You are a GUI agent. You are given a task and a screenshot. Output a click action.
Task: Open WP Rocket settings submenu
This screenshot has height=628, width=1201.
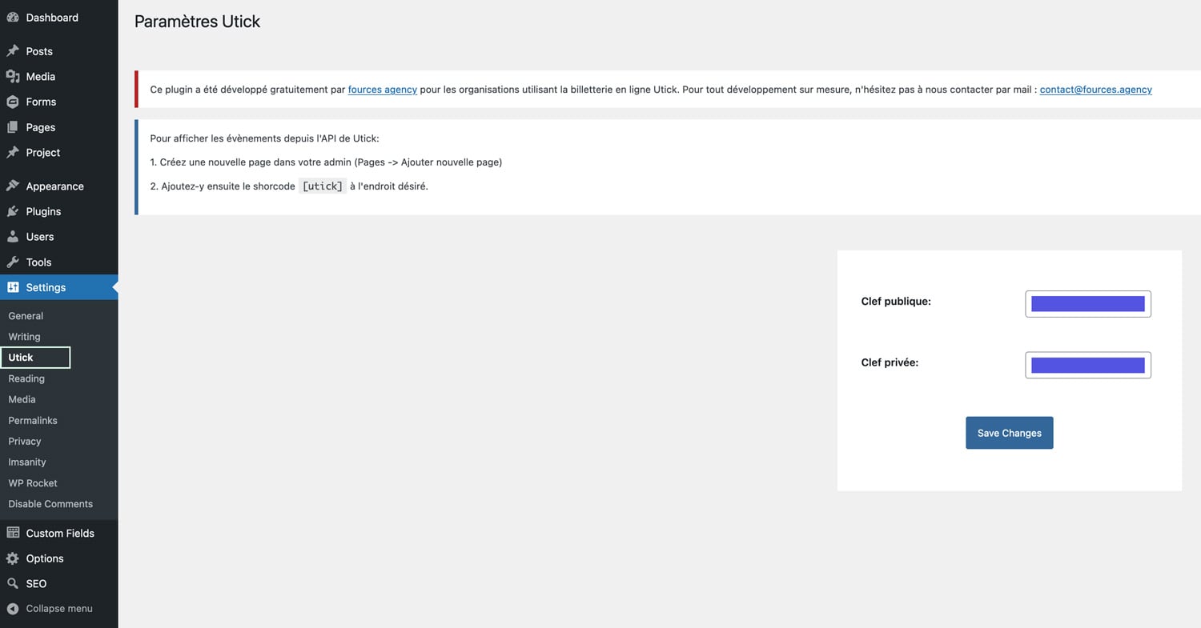(33, 482)
